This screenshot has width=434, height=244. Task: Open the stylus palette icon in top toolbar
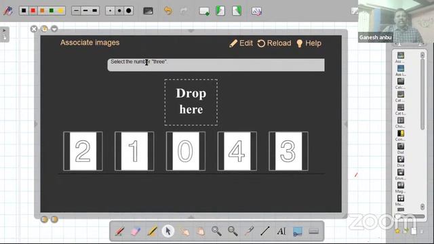coord(7,11)
